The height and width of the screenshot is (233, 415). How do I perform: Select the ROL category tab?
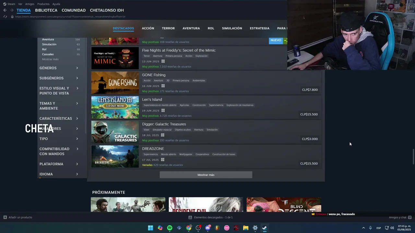211,28
